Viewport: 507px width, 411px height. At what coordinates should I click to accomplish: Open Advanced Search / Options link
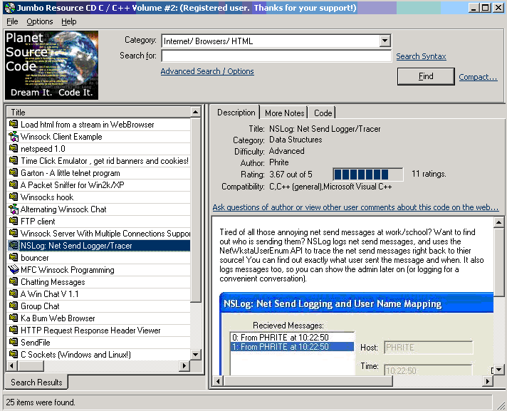207,71
